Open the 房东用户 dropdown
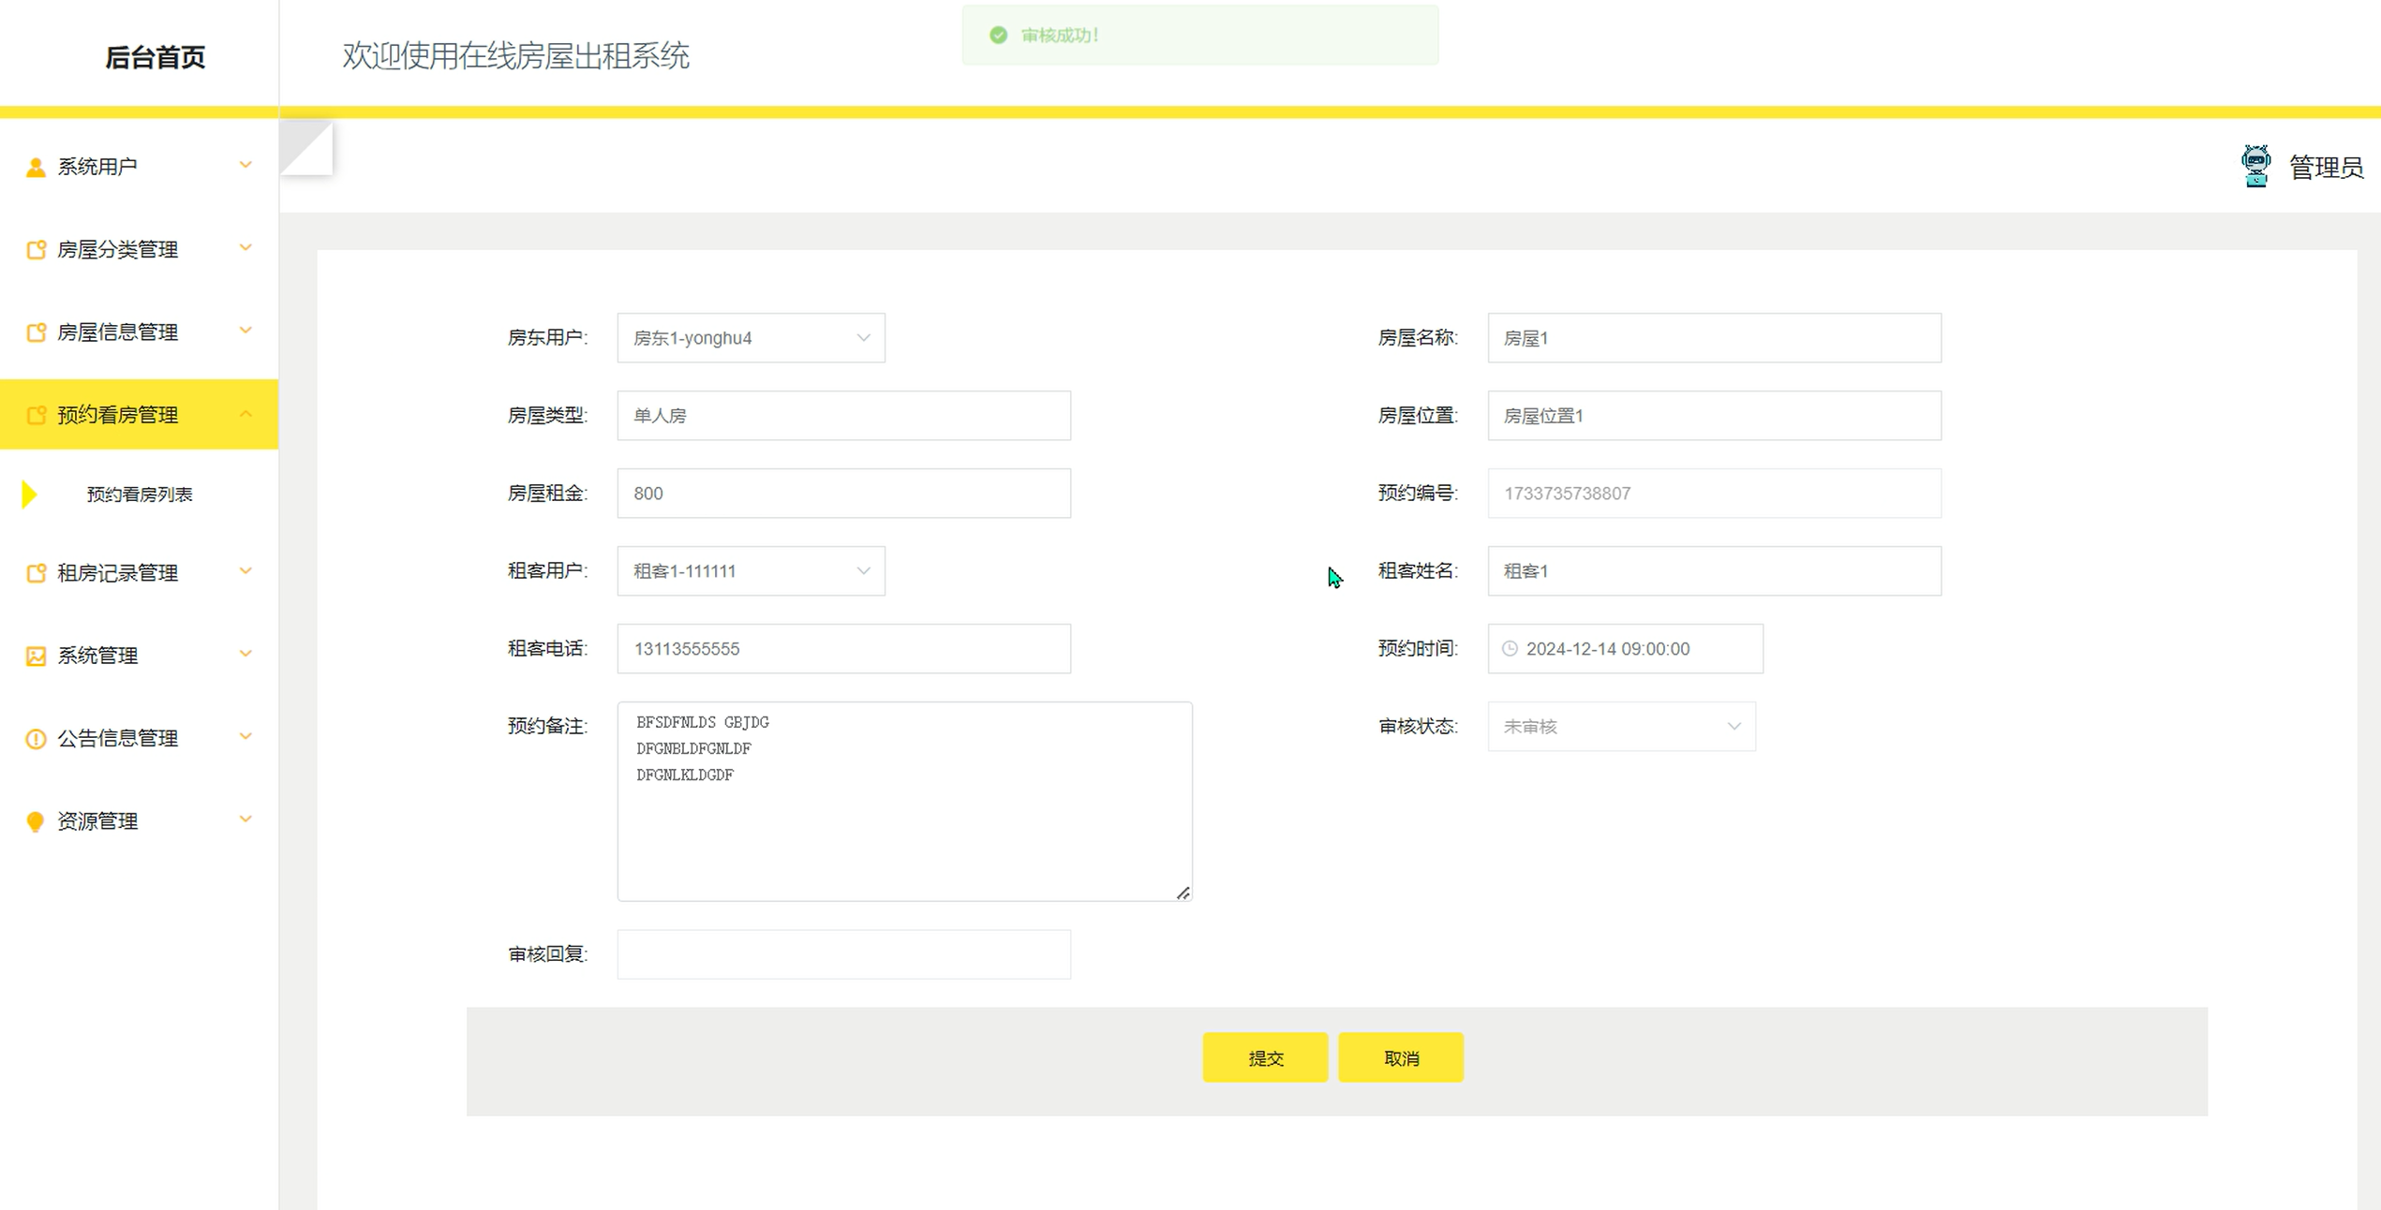The image size is (2381, 1210). pos(751,338)
